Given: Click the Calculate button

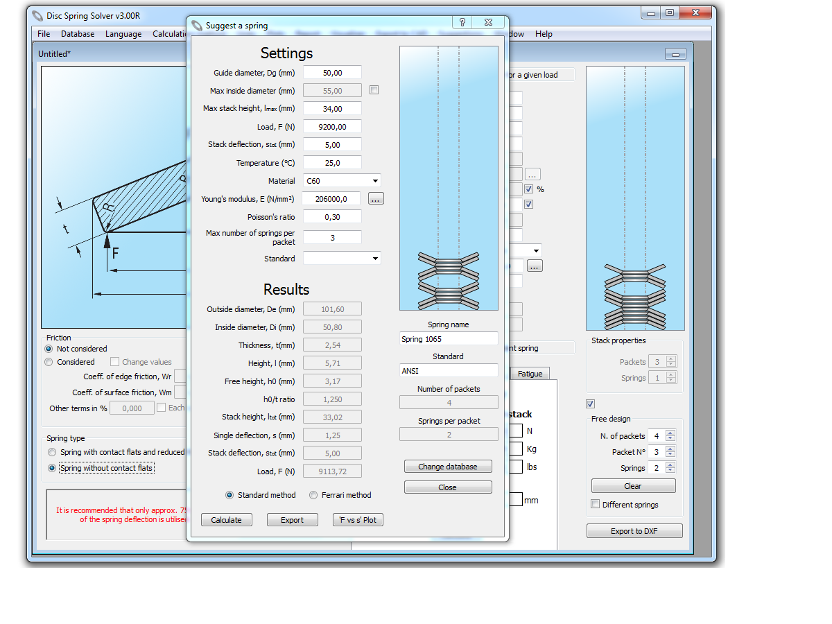Looking at the screenshot, I should pos(227,520).
